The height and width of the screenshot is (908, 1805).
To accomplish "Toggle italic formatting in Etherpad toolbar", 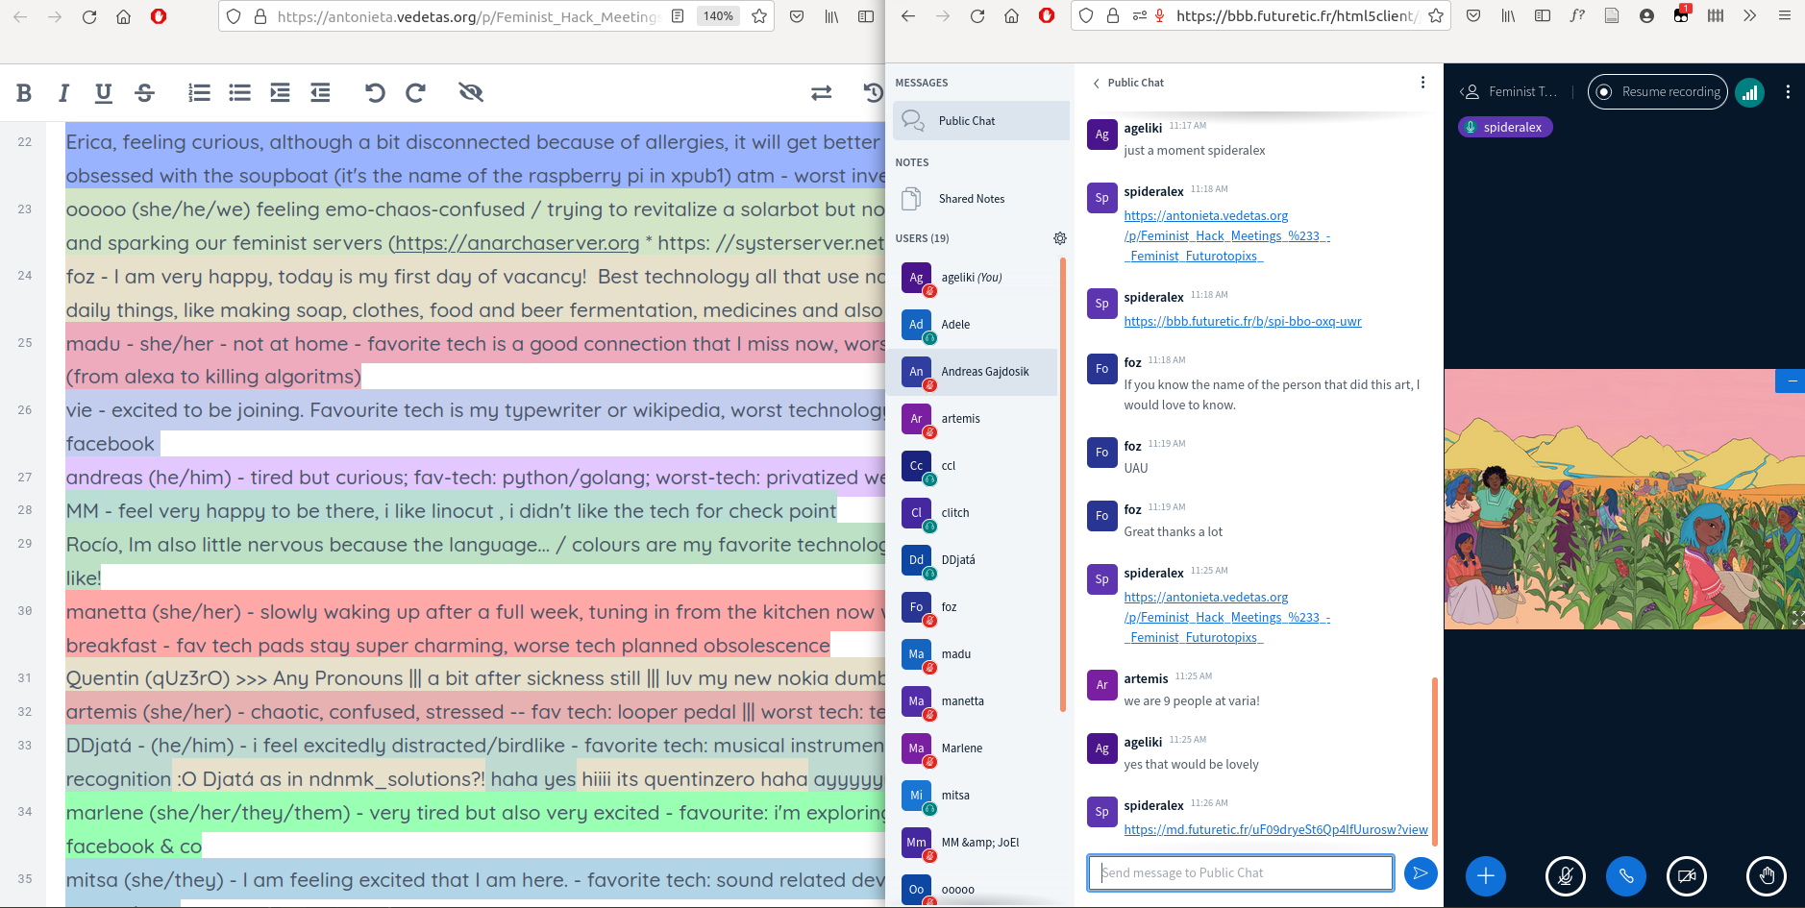I will click(63, 93).
